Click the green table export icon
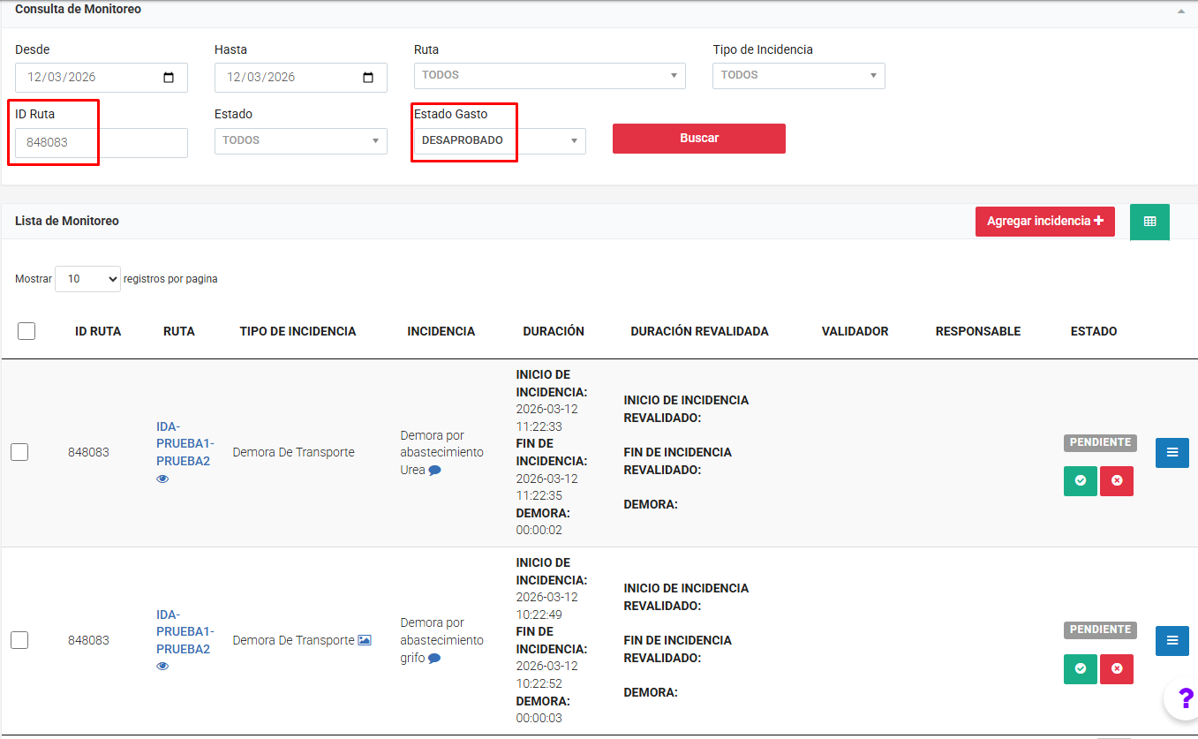 click(1149, 222)
